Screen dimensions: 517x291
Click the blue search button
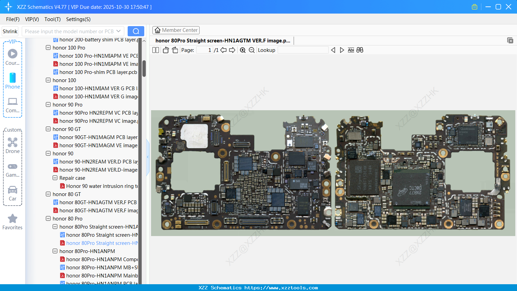(136, 31)
